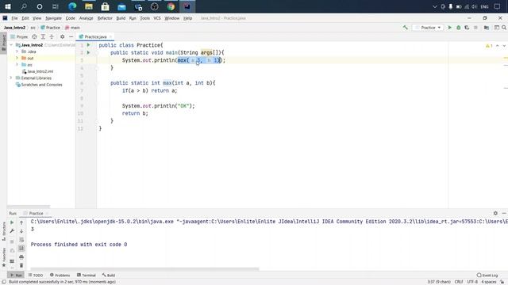508x285 pixels.
Task: Open the Build tool window button at bottom
Action: (x=109, y=275)
